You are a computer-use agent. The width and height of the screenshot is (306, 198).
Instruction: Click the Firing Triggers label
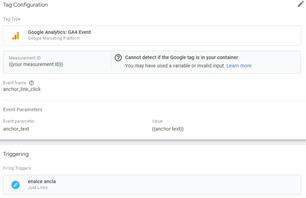[x=17, y=168]
